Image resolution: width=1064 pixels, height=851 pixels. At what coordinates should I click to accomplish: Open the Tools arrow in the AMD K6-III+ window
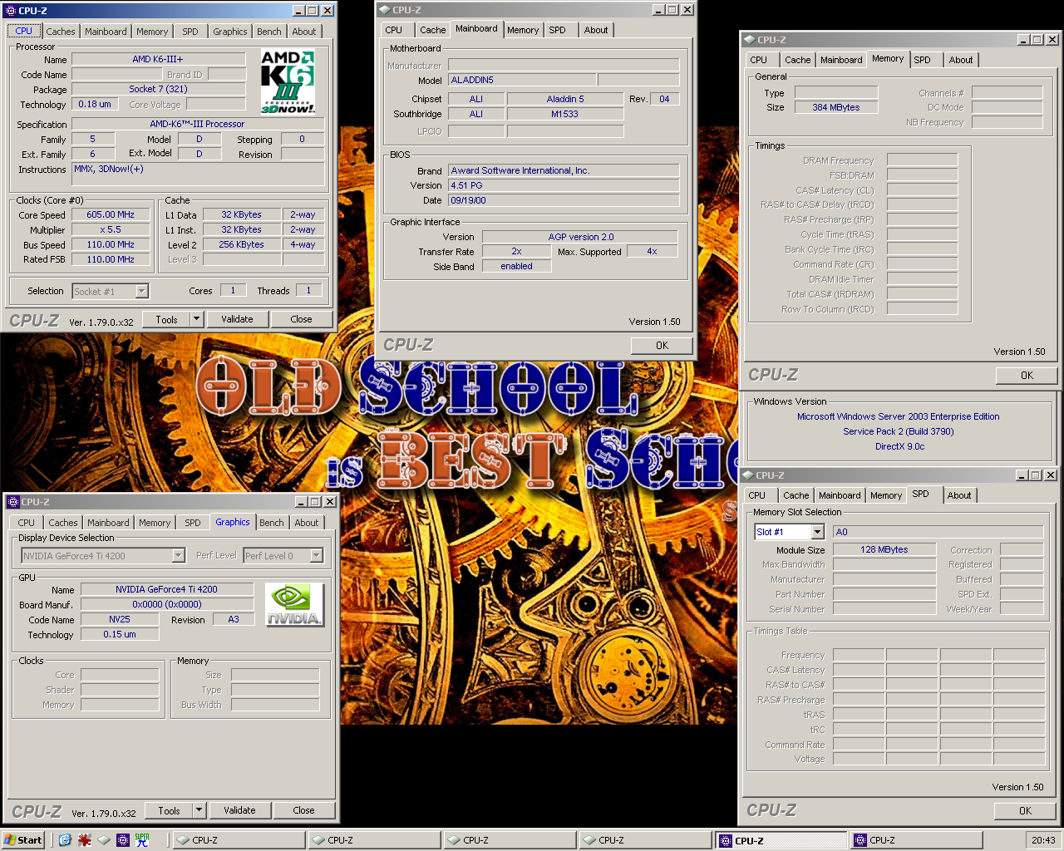(197, 319)
